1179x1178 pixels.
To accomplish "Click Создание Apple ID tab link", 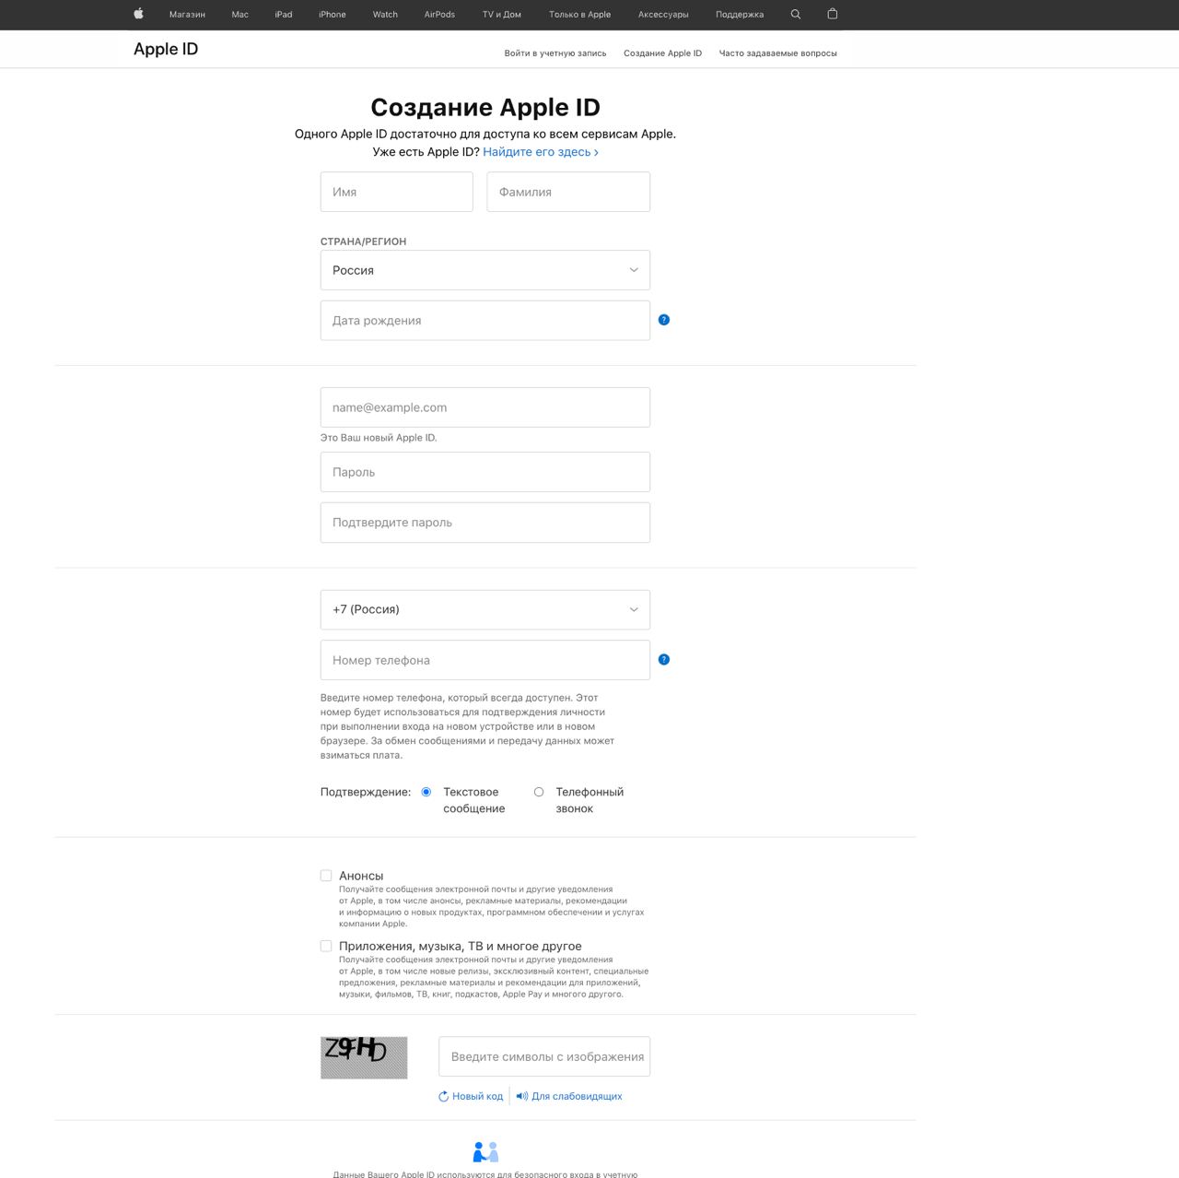I will pyautogui.click(x=662, y=53).
